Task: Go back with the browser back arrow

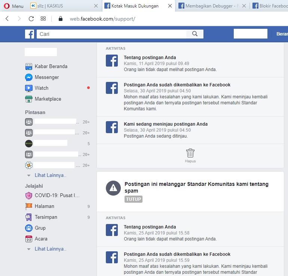Action: 7,19
